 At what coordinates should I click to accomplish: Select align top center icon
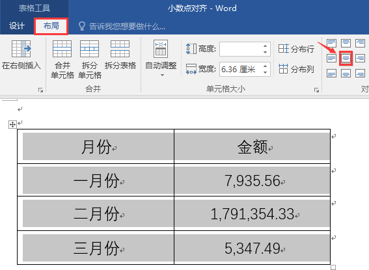(x=346, y=44)
